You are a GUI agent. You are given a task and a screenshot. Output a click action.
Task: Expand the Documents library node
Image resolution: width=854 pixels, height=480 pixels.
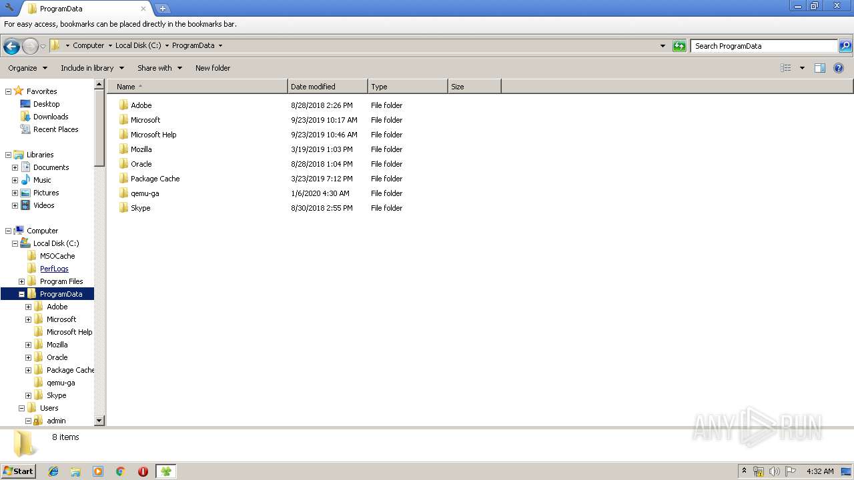pos(15,167)
